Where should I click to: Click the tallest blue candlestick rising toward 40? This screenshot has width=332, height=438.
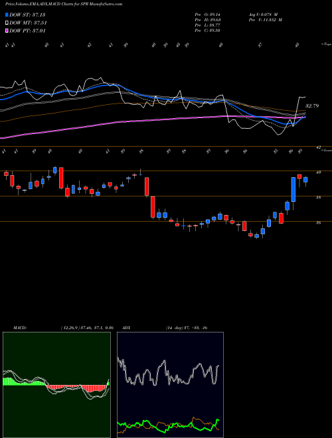click(293, 189)
